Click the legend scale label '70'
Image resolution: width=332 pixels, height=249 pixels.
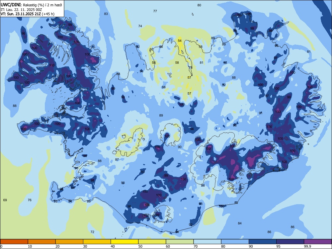[196, 246]
